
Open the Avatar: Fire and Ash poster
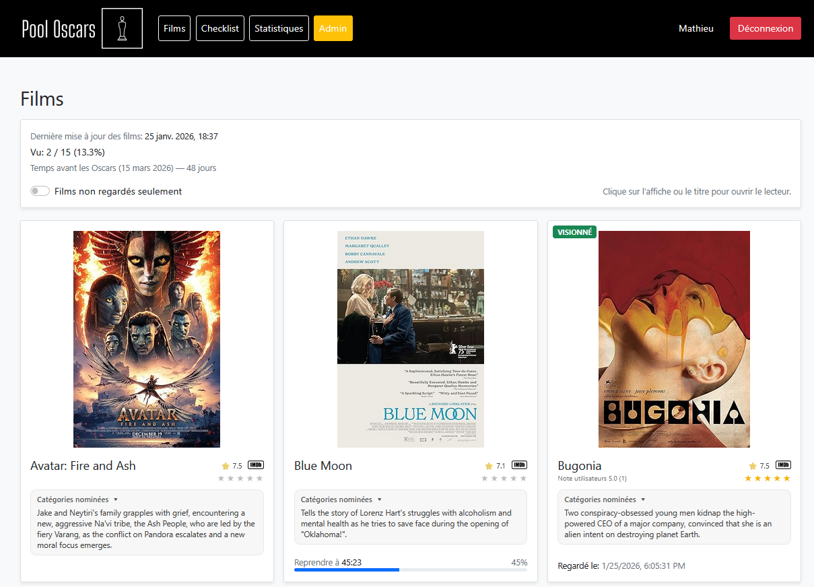pyautogui.click(x=147, y=339)
